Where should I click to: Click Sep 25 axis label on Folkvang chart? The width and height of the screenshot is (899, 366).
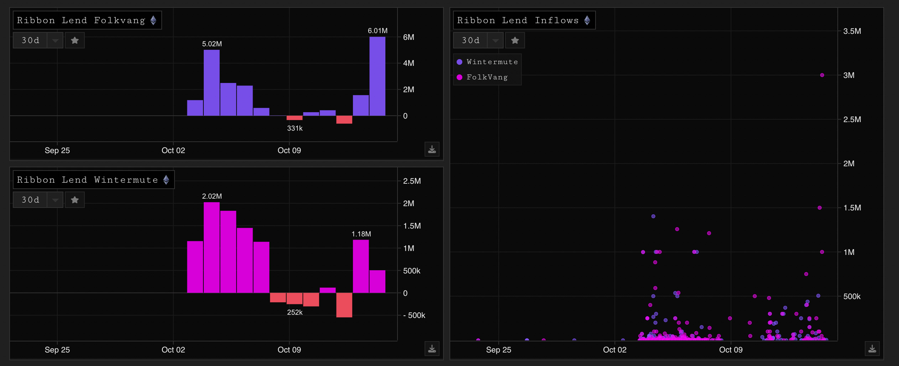[57, 150]
